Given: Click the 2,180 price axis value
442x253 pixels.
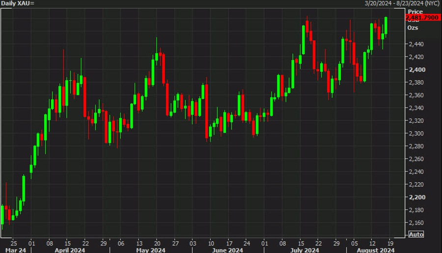Looking at the screenshot, I should [x=416, y=210].
